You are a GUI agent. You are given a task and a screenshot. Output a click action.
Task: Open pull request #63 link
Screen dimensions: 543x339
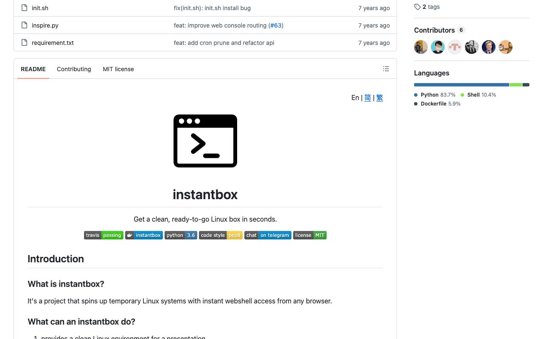point(276,25)
